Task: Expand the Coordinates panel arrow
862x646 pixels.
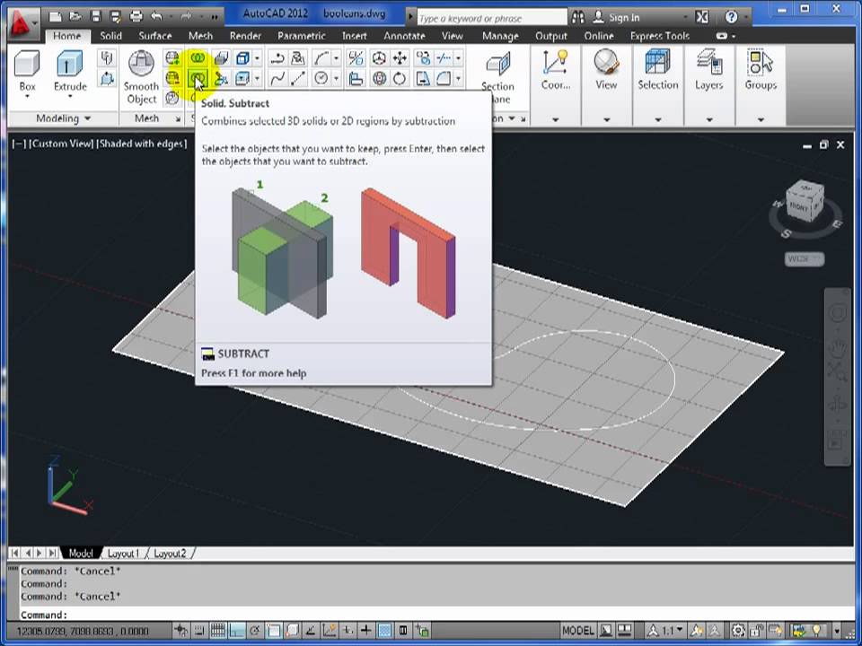Action: [555, 119]
